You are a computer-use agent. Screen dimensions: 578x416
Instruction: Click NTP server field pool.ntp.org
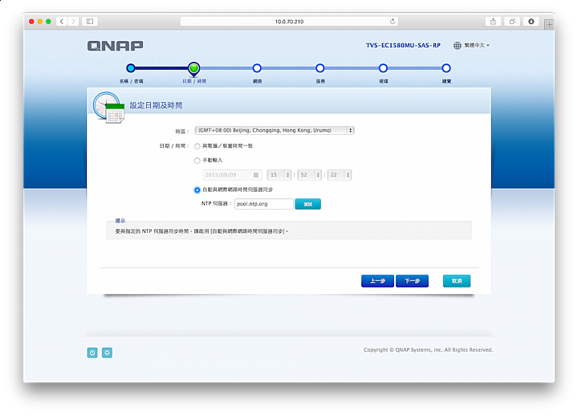click(264, 204)
